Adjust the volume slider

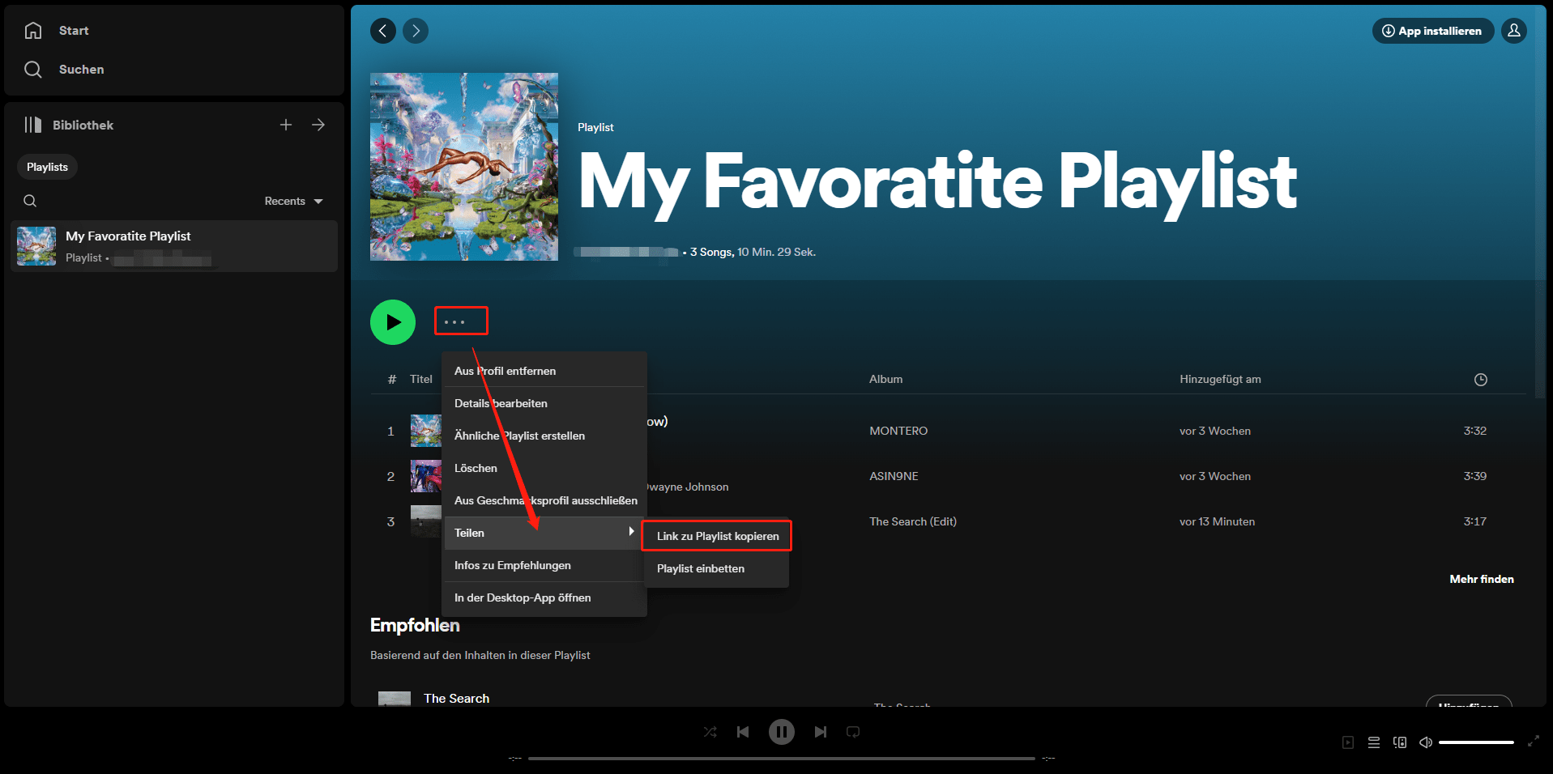(1476, 742)
